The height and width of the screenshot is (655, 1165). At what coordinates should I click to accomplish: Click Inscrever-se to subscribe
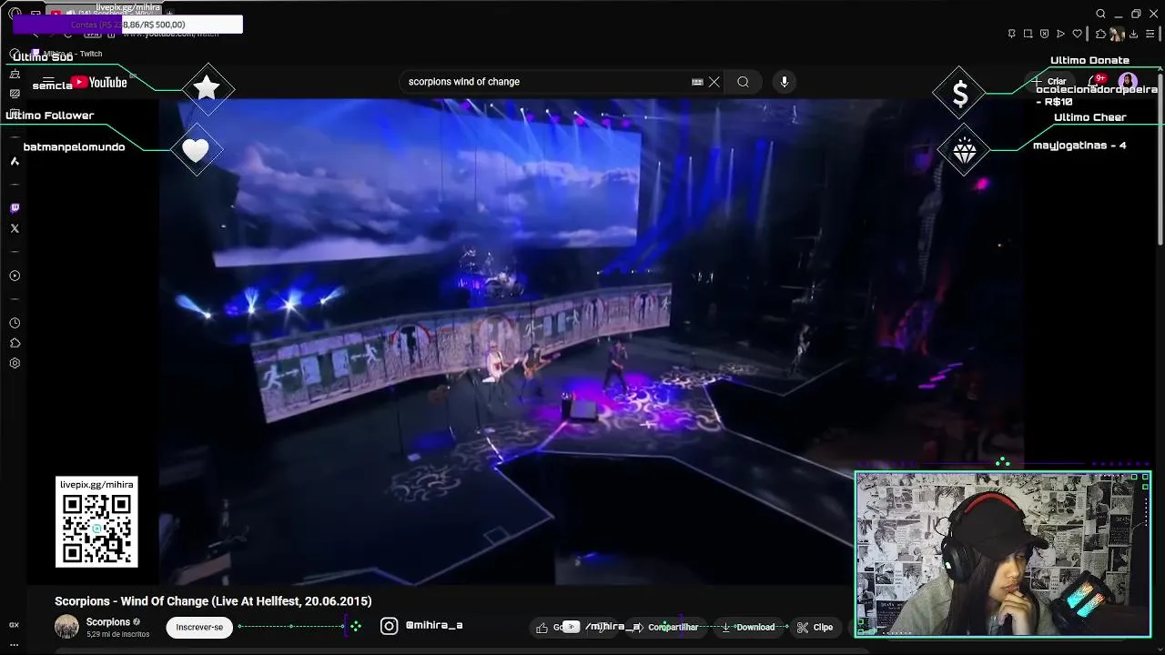[x=199, y=627]
